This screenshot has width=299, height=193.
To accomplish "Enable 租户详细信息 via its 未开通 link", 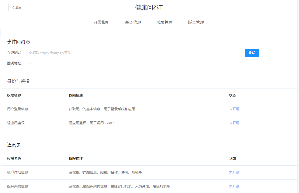I will (234, 172).
